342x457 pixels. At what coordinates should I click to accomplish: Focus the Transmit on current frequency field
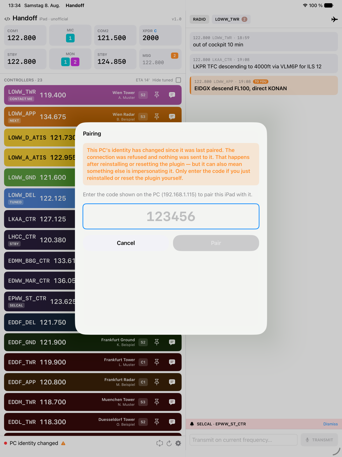(243, 440)
